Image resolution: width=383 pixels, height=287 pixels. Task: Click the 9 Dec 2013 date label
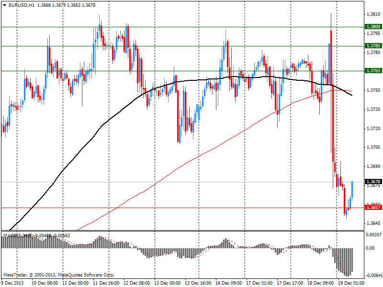click(13, 283)
